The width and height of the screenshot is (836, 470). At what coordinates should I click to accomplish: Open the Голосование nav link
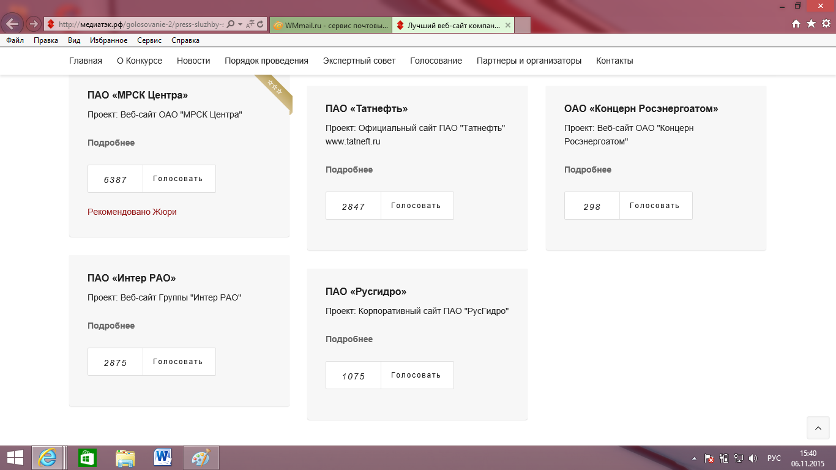tap(436, 61)
